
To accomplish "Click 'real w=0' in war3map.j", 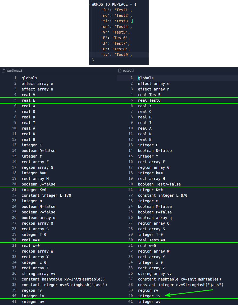I will 31,246.
